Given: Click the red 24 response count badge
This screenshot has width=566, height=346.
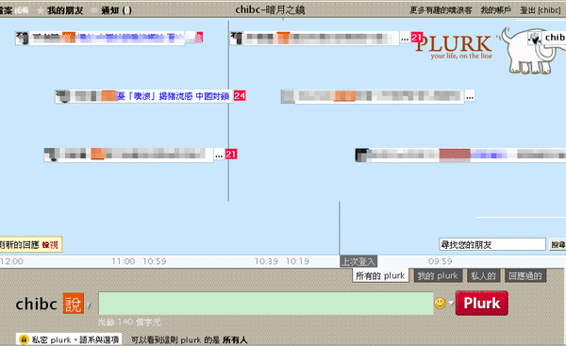Looking at the screenshot, I should tap(240, 95).
